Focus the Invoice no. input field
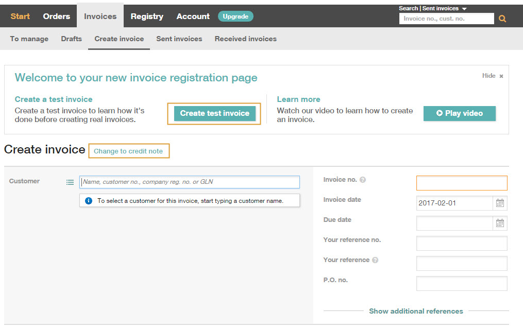 [x=462, y=183]
